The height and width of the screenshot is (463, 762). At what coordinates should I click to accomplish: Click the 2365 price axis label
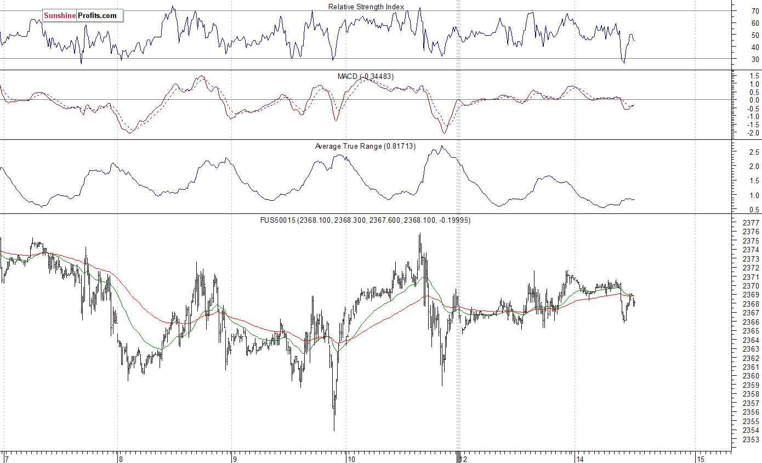(x=750, y=331)
